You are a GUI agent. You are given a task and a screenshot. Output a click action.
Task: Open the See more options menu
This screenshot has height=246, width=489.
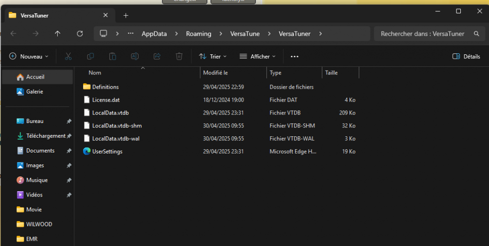tap(294, 56)
